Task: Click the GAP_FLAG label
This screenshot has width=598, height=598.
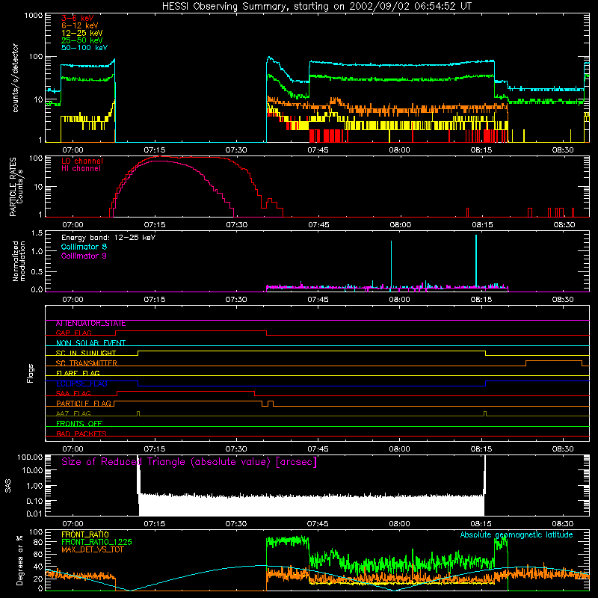Action: tap(73, 333)
